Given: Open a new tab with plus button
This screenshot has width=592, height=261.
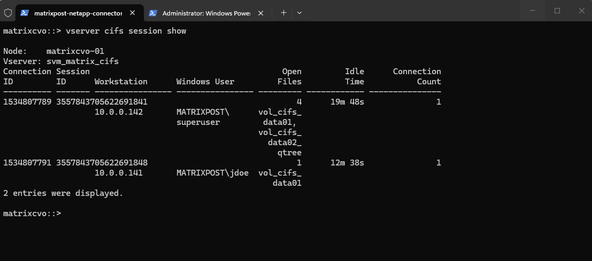Looking at the screenshot, I should coord(283,13).
